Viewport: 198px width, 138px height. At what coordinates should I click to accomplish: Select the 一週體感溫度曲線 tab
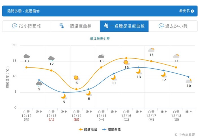coord(124,26)
